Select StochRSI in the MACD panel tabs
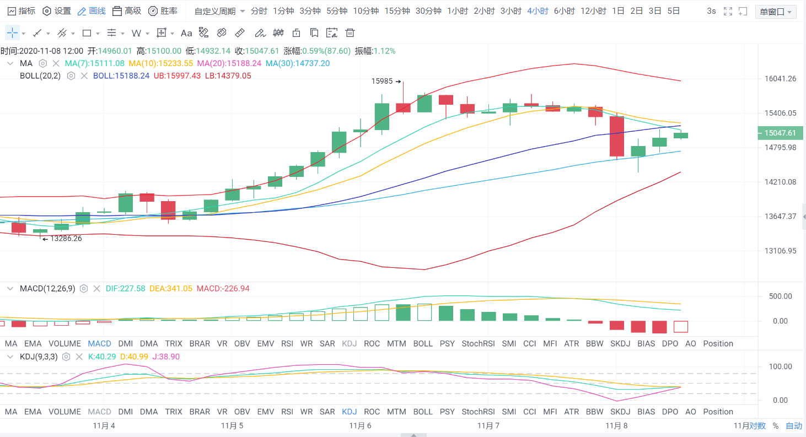This screenshot has width=806, height=437. 478,343
